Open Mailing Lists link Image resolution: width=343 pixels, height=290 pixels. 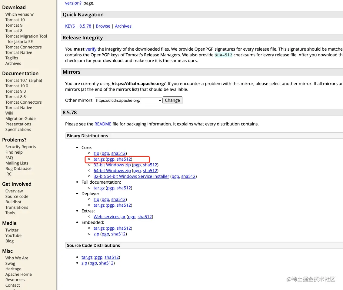(x=17, y=163)
